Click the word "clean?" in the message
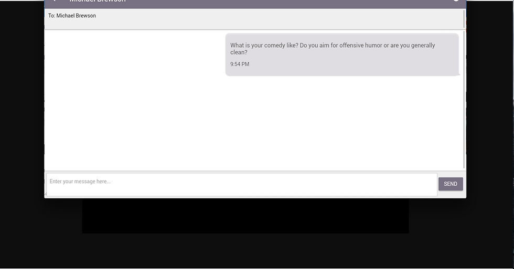 point(239,52)
